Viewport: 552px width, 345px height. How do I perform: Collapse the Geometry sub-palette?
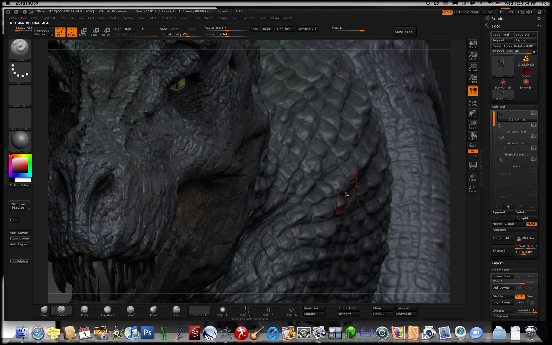(x=500, y=270)
